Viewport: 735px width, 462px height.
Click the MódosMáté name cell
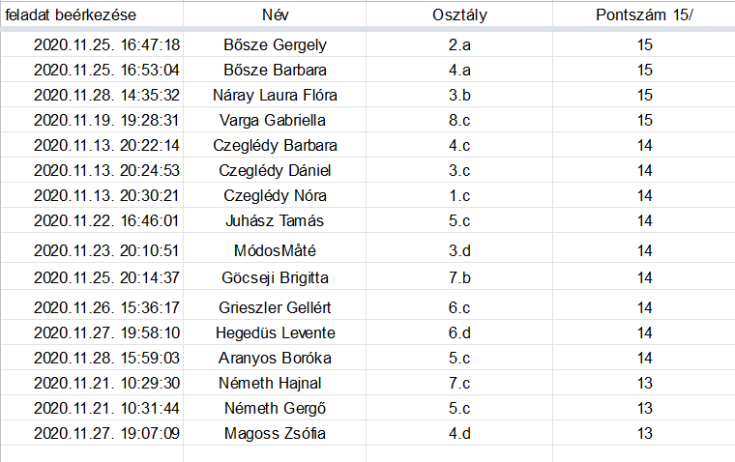(x=275, y=248)
